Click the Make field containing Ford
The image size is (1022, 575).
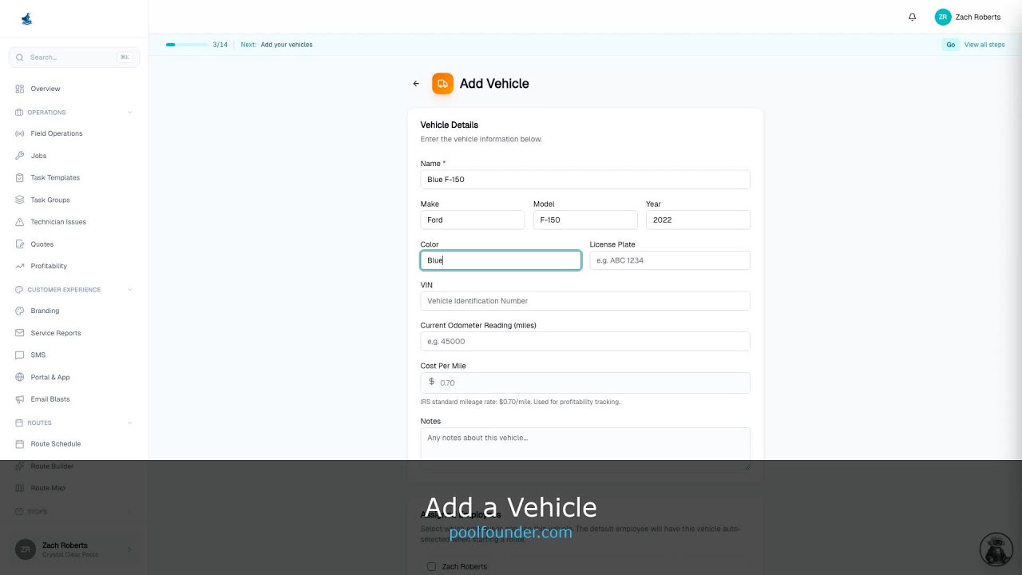coord(473,220)
